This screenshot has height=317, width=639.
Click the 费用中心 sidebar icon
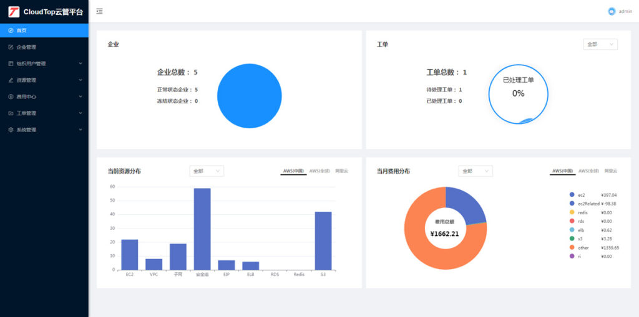point(11,97)
